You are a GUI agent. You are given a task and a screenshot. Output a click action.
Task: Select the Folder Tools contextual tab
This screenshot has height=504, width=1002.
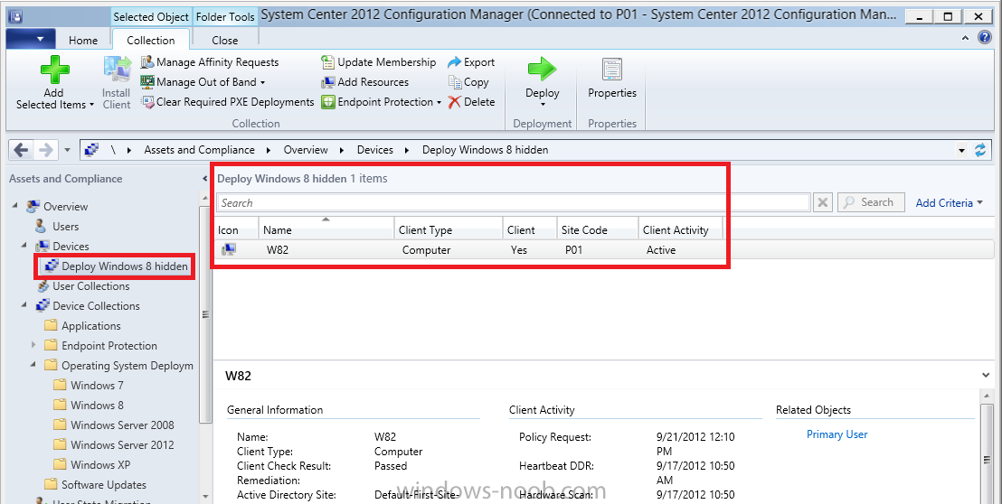click(x=225, y=17)
